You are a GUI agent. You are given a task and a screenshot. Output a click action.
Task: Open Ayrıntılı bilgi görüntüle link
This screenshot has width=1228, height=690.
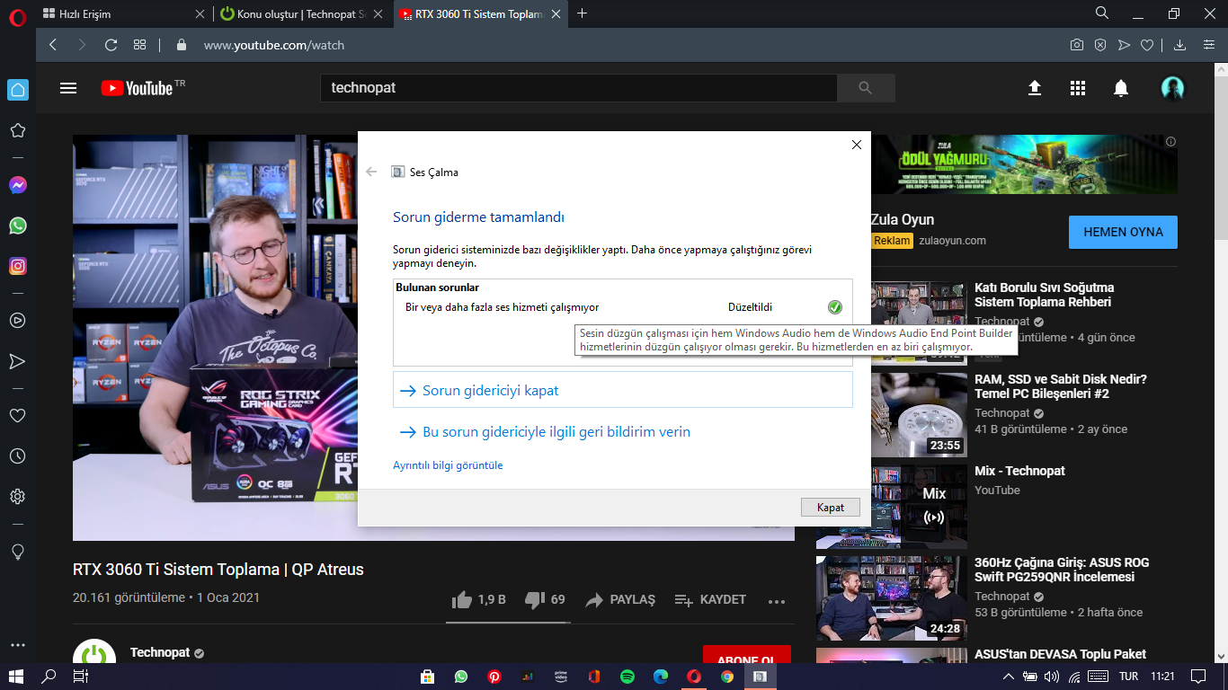pyautogui.click(x=448, y=465)
